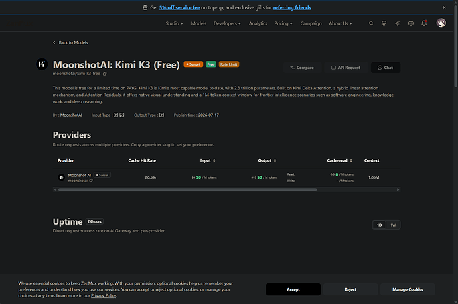Open the user profile avatar
The height and width of the screenshot is (304, 458).
(441, 23)
